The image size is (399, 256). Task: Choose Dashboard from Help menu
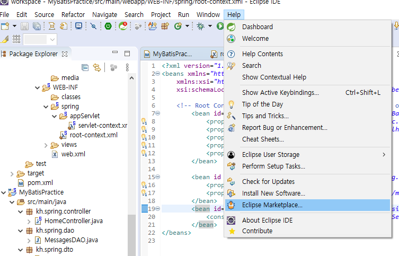(308, 27)
